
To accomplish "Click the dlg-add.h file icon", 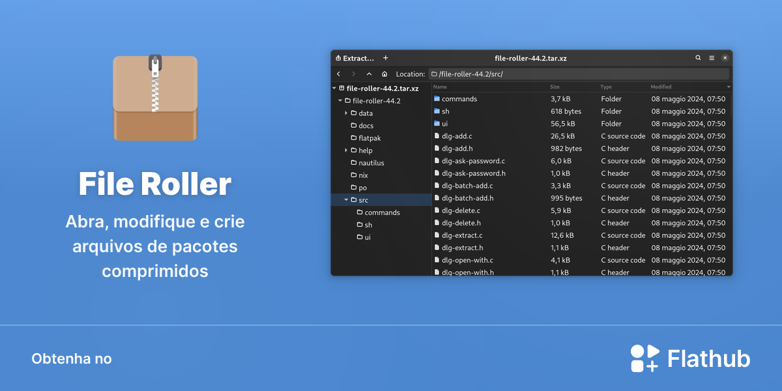I will pos(437,149).
